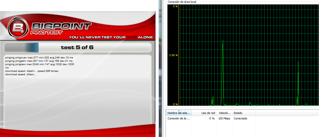The width and height of the screenshot is (319, 137).
Task: Click the 'Conectado' status cell
Action: coord(240,118)
